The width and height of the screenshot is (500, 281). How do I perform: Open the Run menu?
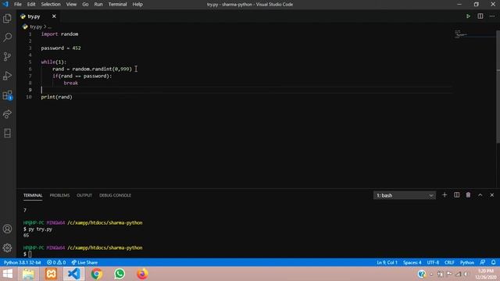pyautogui.click(x=98, y=4)
